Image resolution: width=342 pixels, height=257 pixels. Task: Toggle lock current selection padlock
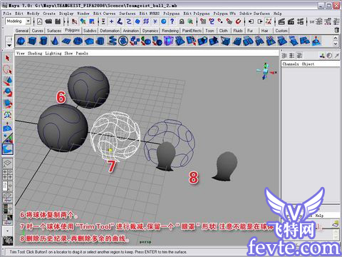(x=182, y=21)
